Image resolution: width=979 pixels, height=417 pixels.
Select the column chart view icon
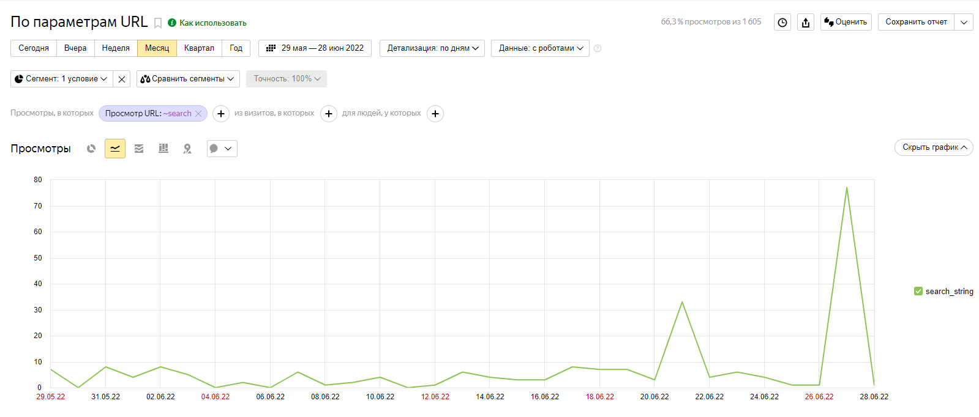pyautogui.click(x=163, y=149)
